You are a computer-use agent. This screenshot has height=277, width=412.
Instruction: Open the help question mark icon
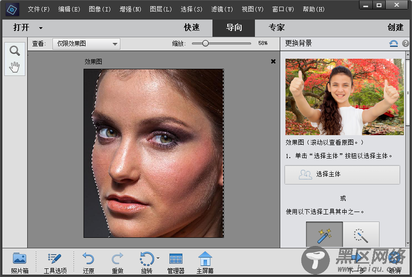[405, 43]
